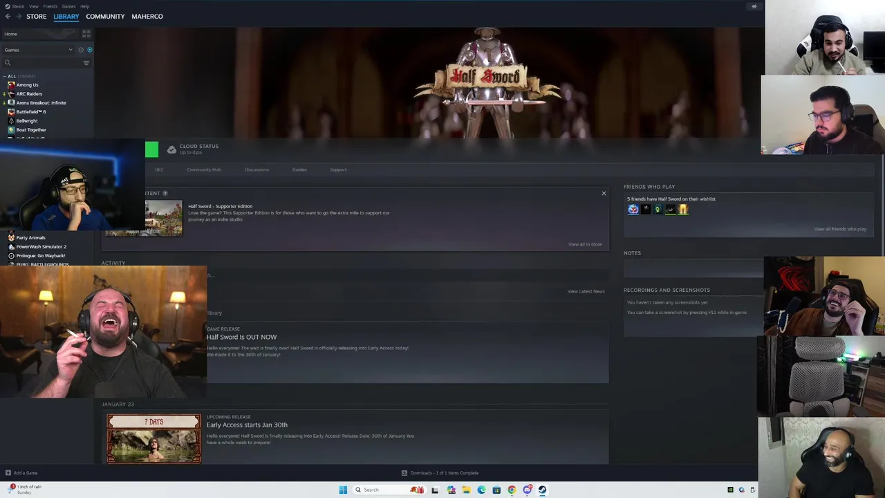Select Prologue: Go Wayback! in list

pos(41,256)
